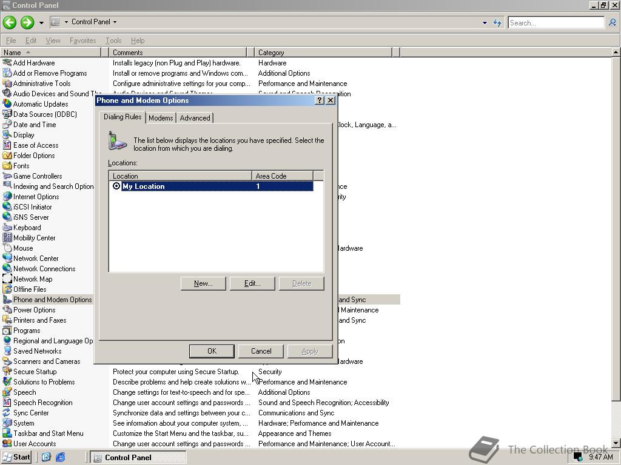The image size is (621, 465).
Task: Click the New... button
Action: coord(203,283)
